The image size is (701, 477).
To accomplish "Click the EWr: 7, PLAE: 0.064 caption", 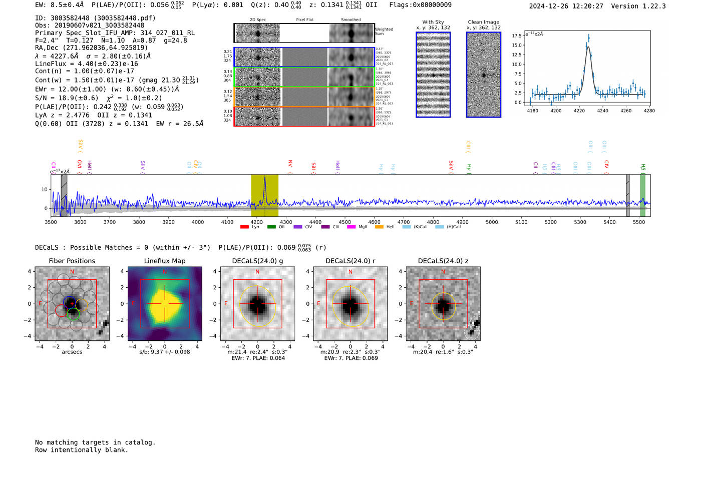I will tap(258, 358).
